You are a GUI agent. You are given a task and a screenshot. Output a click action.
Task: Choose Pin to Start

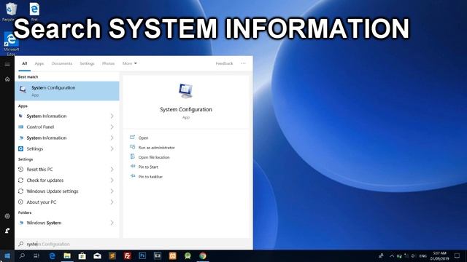148,167
